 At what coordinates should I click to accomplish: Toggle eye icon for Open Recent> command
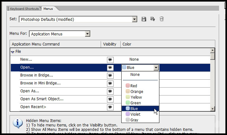[x=110, y=107]
